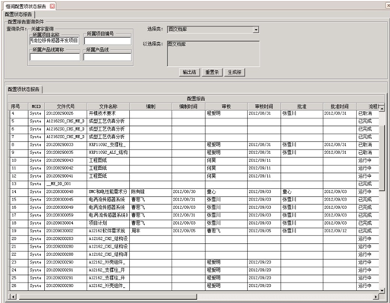Click the vertical scrollbar thumb of the table
The image size is (390, 303).
(382, 157)
